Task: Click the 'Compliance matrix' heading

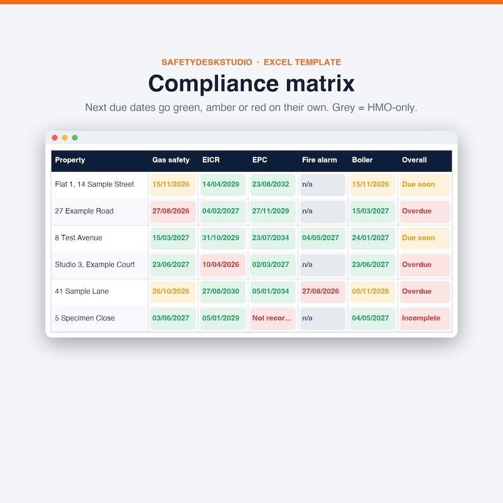Action: click(251, 84)
